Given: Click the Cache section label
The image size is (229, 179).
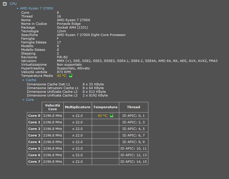Looking at the screenshot, I should click(x=31, y=80).
